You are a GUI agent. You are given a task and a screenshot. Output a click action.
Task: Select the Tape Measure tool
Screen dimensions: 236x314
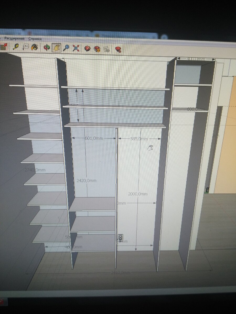16,47
